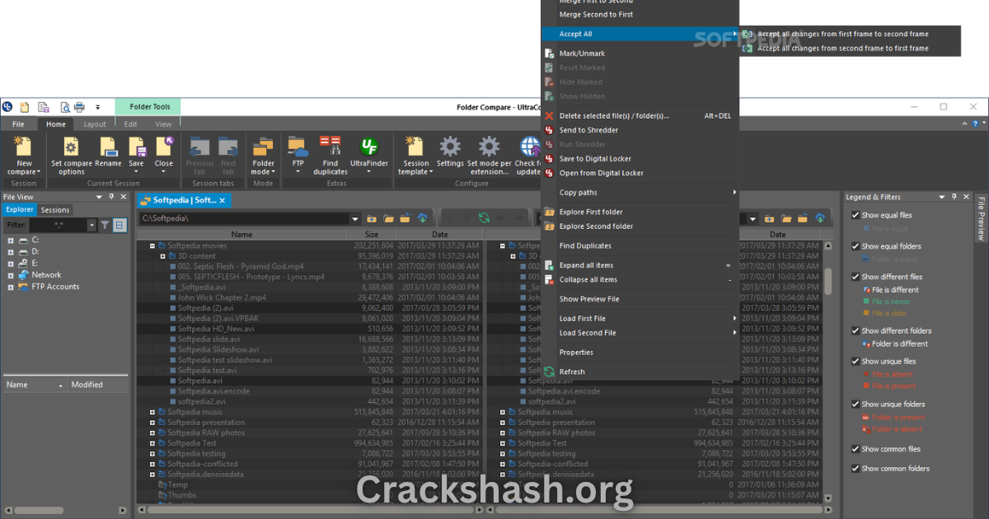Expand the Network tree node
Image resolution: width=989 pixels, height=519 pixels.
(x=11, y=275)
